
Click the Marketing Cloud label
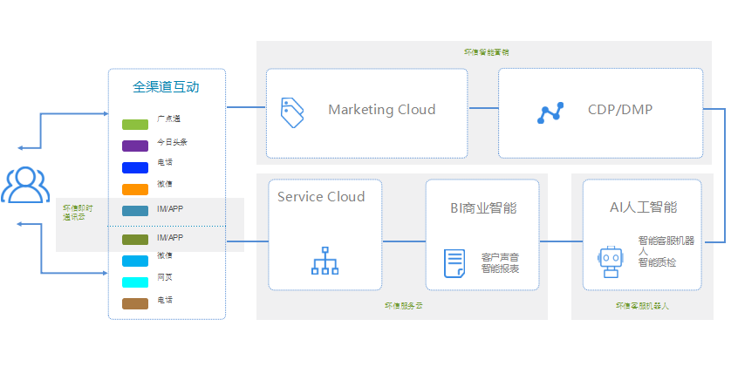[x=381, y=110]
